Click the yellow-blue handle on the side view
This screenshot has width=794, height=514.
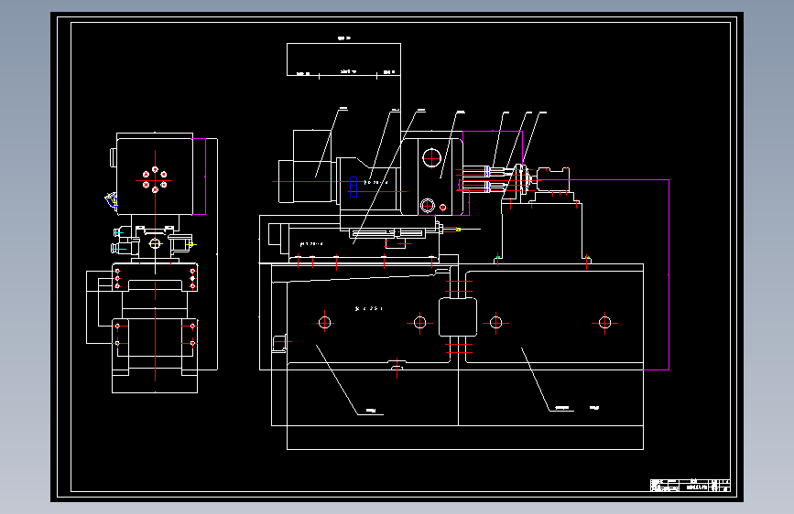coord(111,199)
